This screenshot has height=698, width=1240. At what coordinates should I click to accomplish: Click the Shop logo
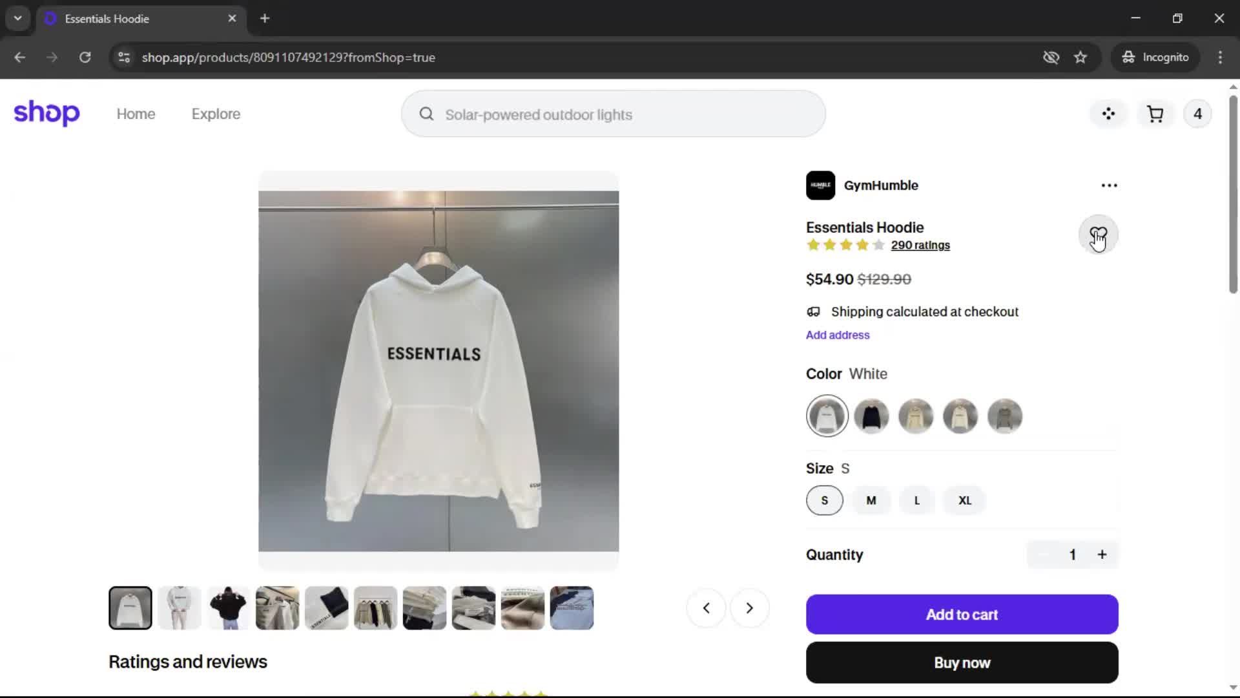coord(46,113)
